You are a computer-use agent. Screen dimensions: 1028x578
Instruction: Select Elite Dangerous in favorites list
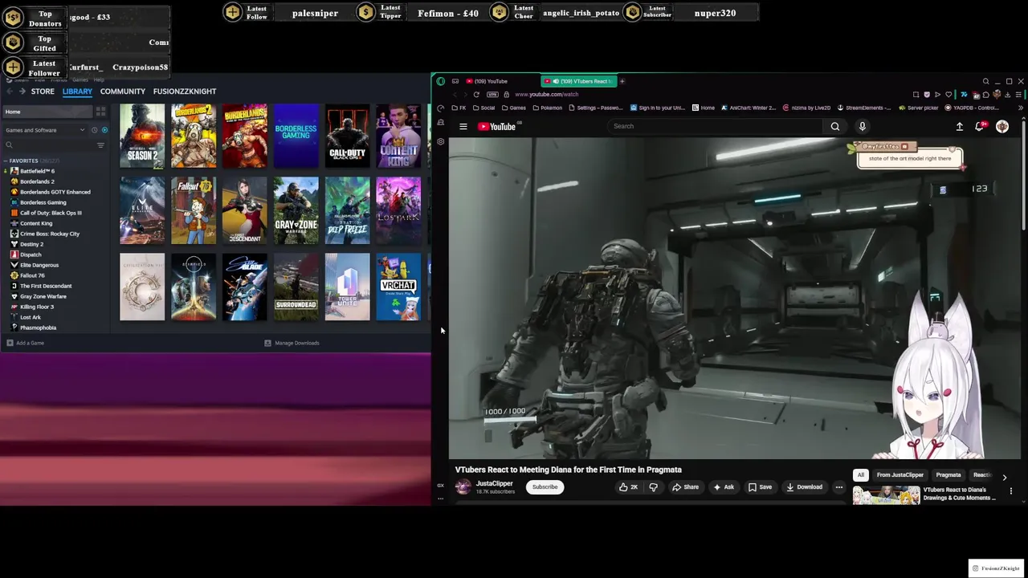tap(39, 265)
